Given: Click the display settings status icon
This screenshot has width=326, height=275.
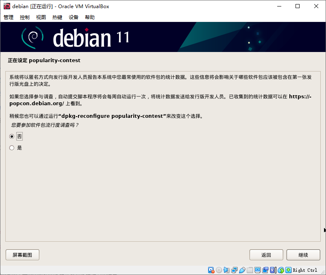Looking at the screenshot, I should coord(257,270).
